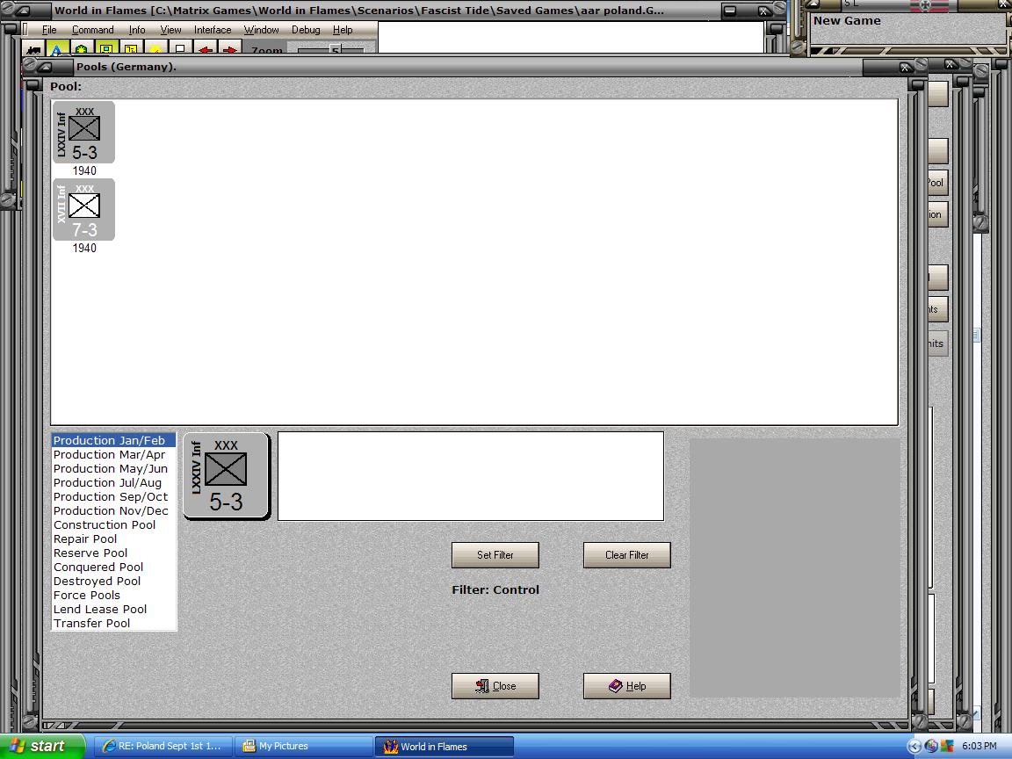The image size is (1012, 759).
Task: Select Production May/Jun in pool list
Action: click(113, 468)
